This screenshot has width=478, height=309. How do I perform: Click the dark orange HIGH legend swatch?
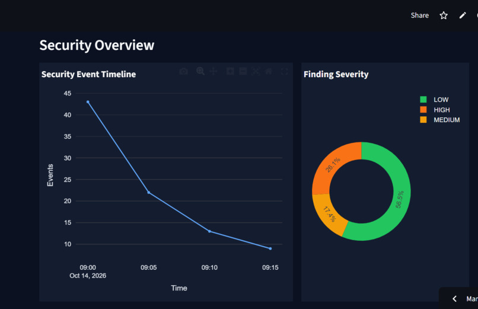click(x=423, y=109)
